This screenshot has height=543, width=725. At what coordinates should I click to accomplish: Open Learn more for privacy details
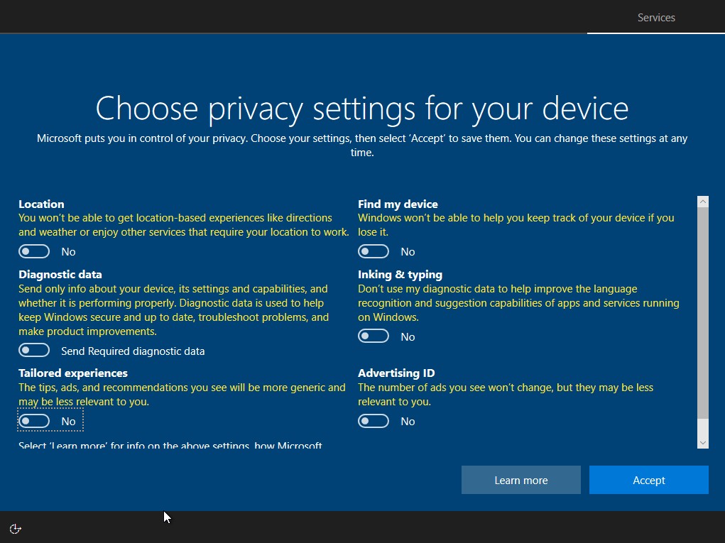(x=520, y=480)
